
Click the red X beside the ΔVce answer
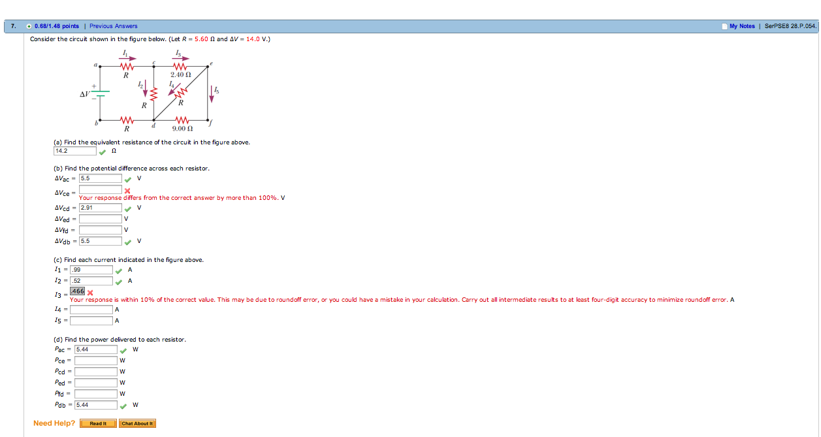(x=128, y=189)
